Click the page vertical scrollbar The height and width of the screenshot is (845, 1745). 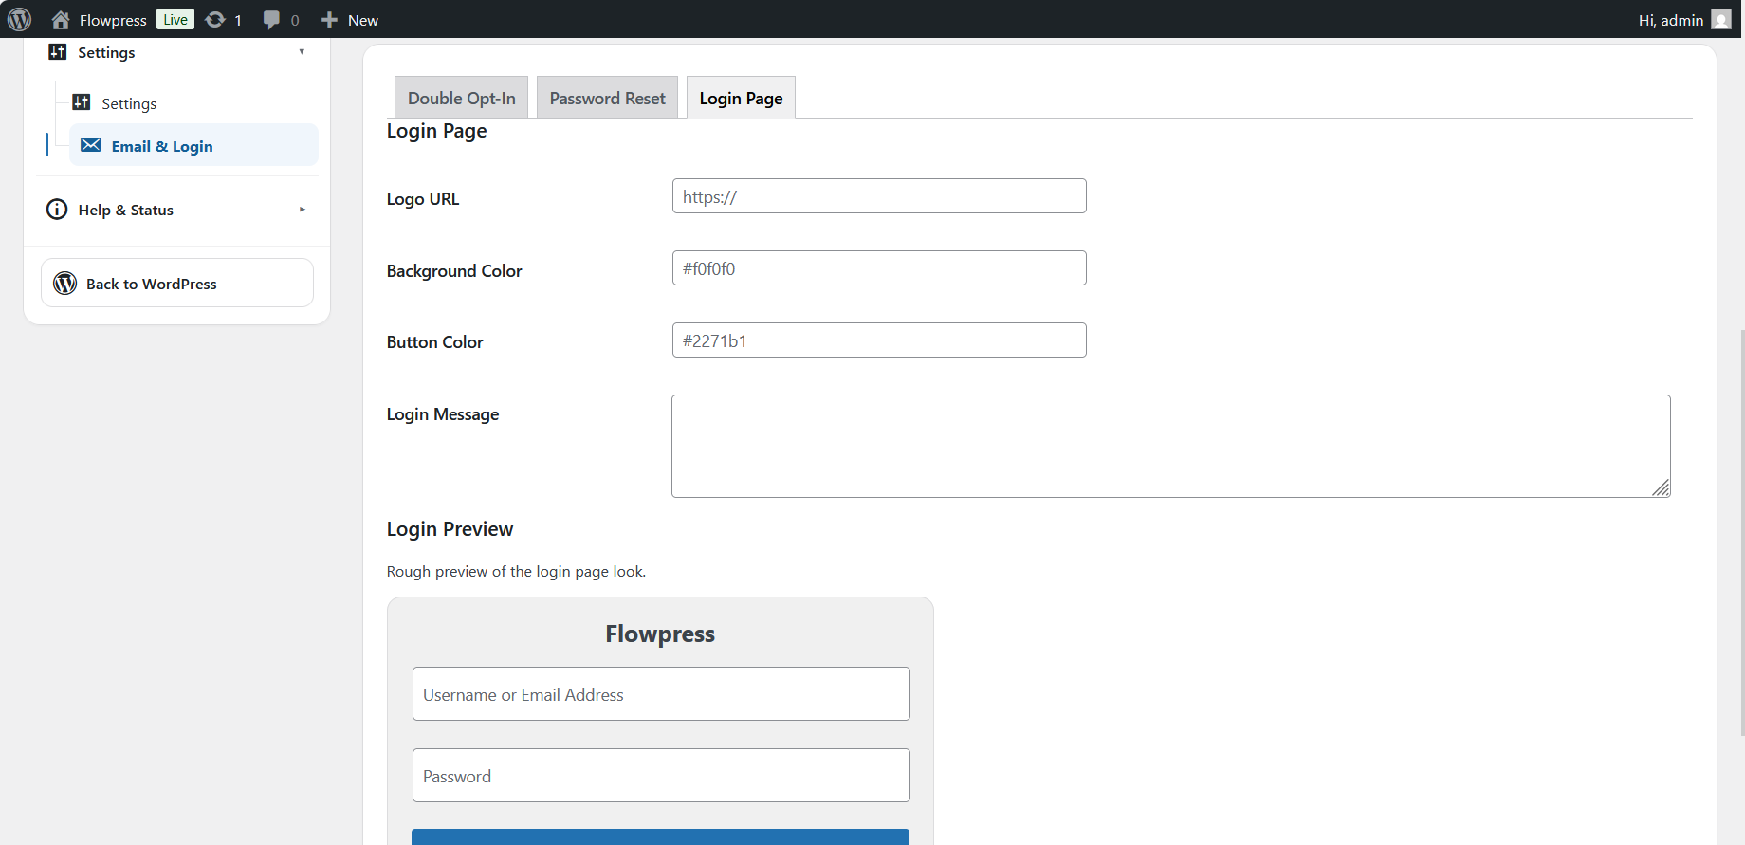1741,531
